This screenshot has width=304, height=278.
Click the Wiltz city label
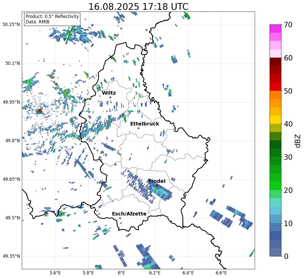pyautogui.click(x=109, y=93)
